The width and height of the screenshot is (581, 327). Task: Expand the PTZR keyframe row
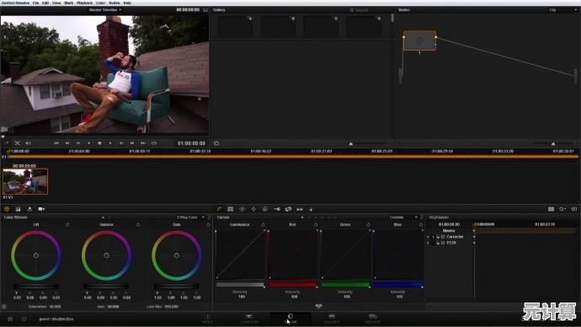[x=429, y=243]
